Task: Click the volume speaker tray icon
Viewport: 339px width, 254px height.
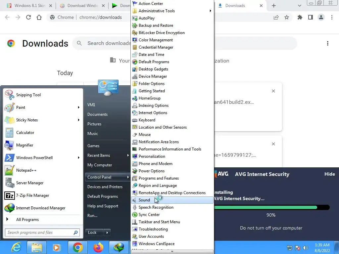Action: 306,248
